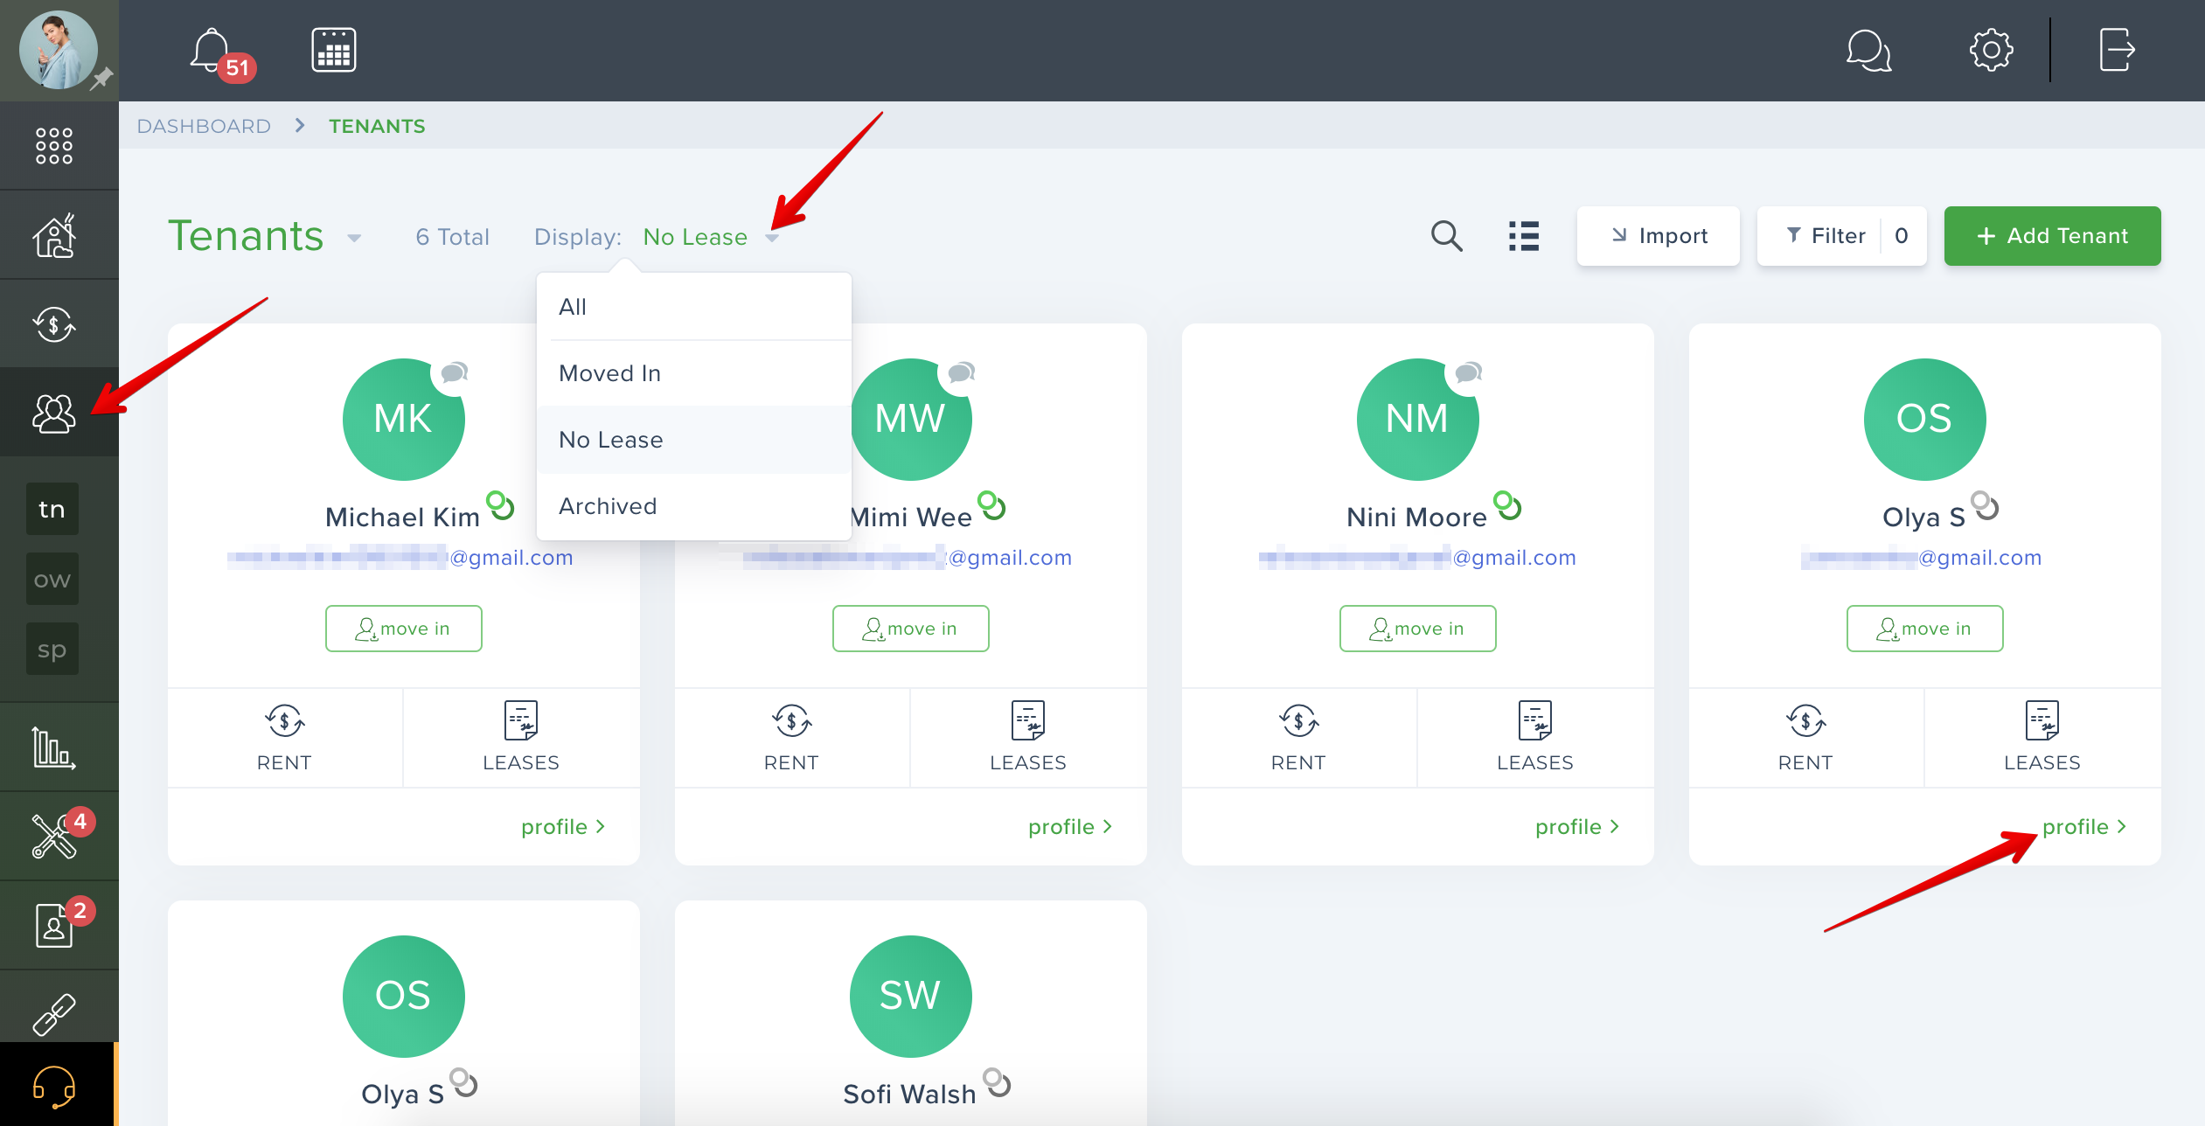This screenshot has width=2205, height=1126.
Task: Click Add Tenant button
Action: (2052, 236)
